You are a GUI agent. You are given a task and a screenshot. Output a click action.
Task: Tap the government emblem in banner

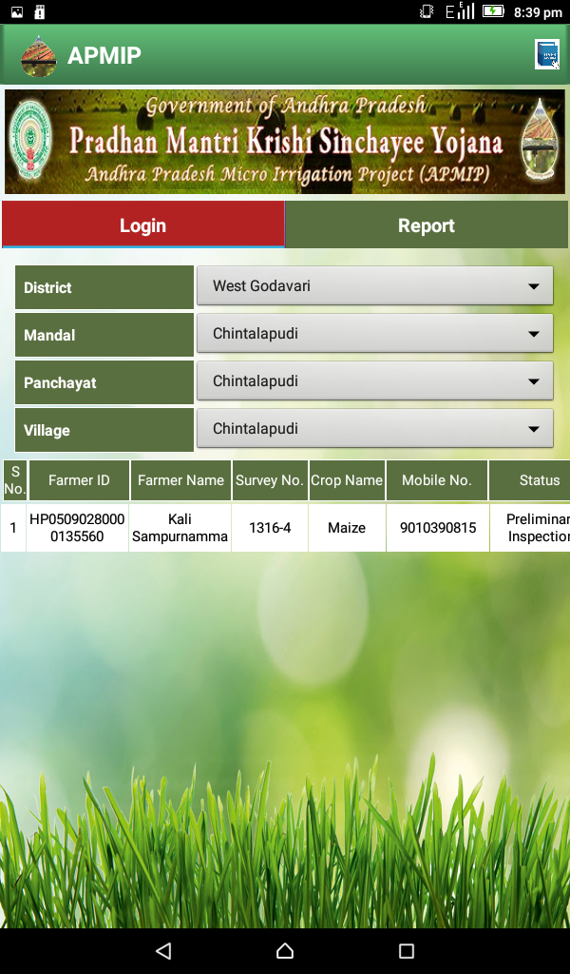[x=29, y=142]
